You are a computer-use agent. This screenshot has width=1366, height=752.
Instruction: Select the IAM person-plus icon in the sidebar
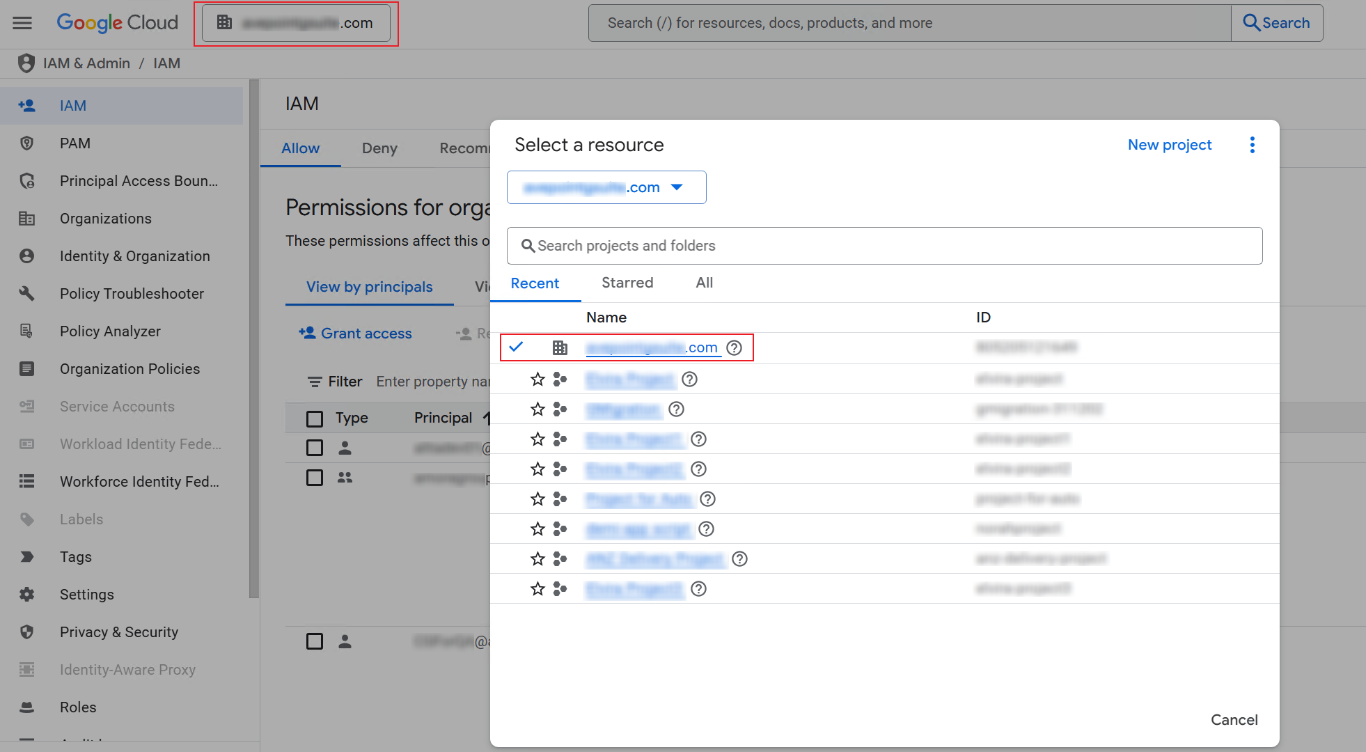point(26,105)
